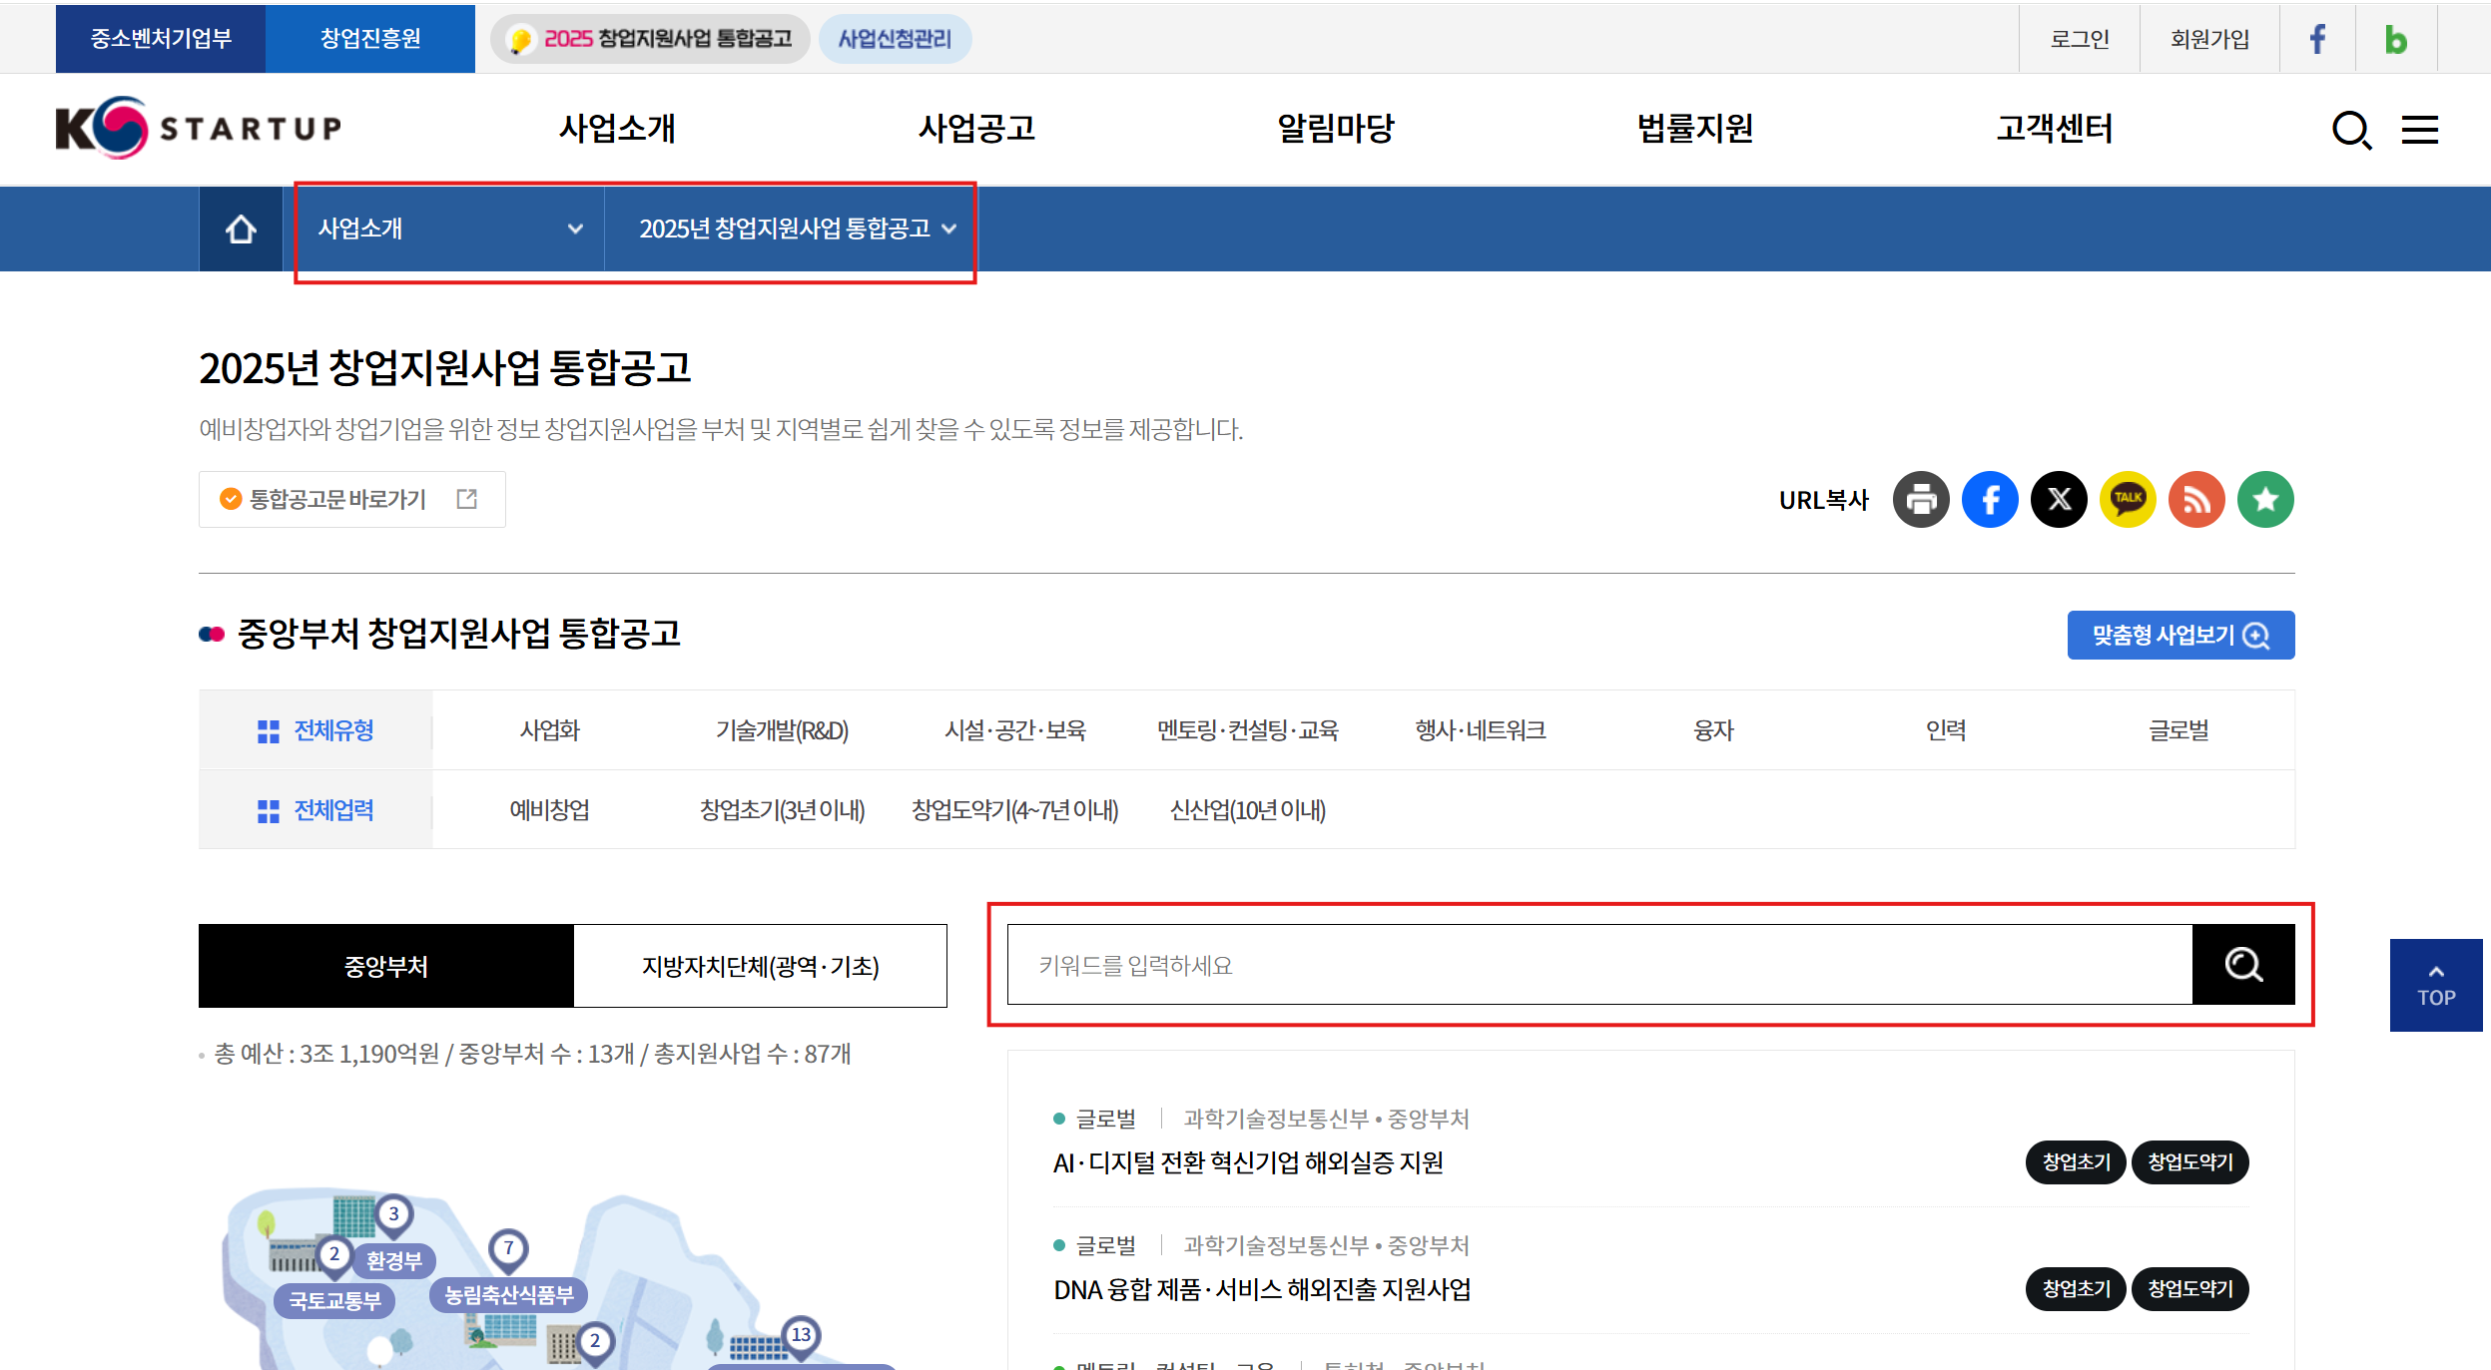Switch to the 지방자치단체(광역·기초) tab
Screen dimensions: 2491x1370
[x=760, y=966]
